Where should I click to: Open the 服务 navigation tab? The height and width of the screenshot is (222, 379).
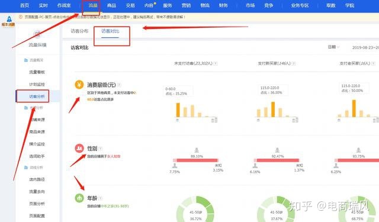tap(168, 5)
